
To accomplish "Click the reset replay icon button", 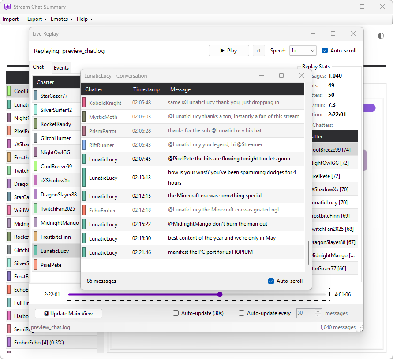I will coord(258,51).
